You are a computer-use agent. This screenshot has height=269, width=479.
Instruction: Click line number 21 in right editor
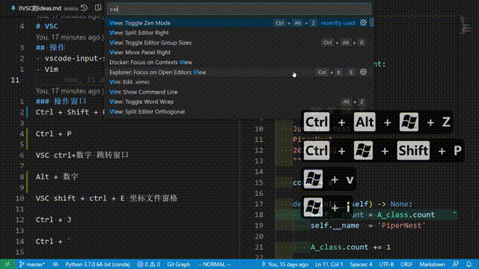pos(259,247)
